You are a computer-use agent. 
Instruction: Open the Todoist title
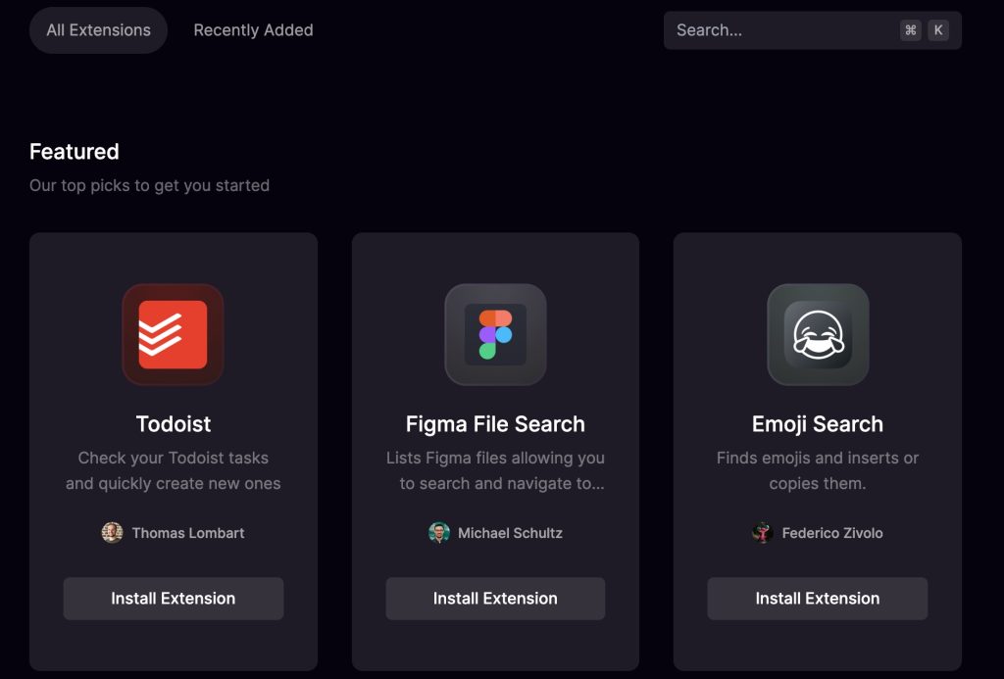[174, 423]
